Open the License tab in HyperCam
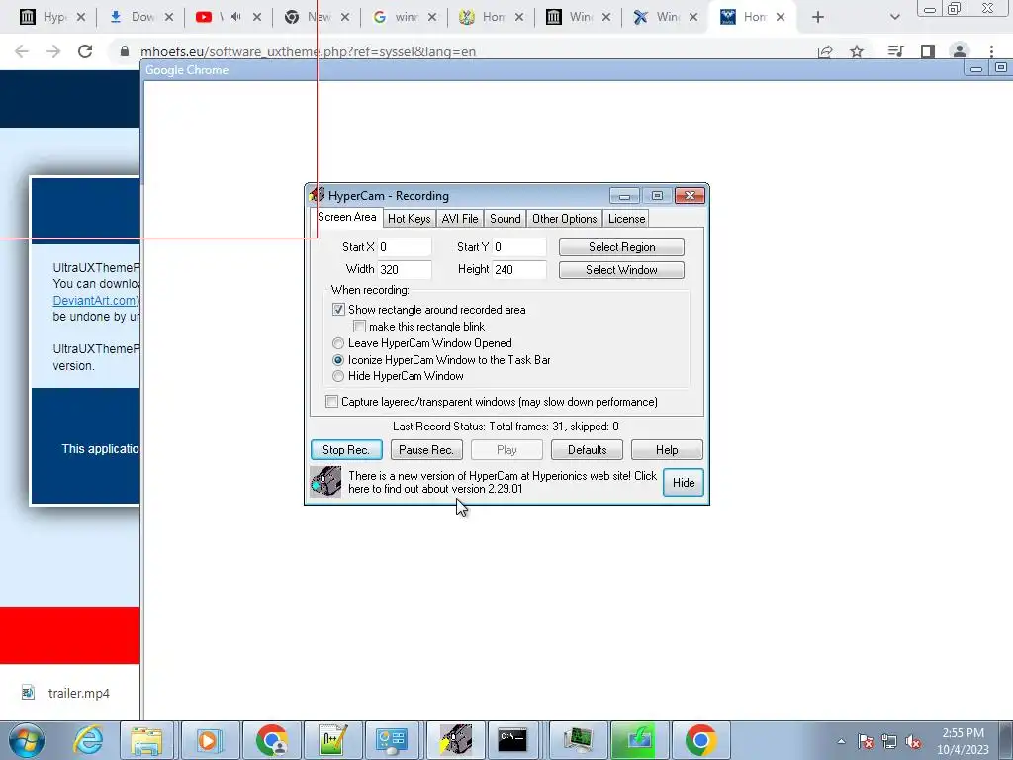 click(x=626, y=219)
